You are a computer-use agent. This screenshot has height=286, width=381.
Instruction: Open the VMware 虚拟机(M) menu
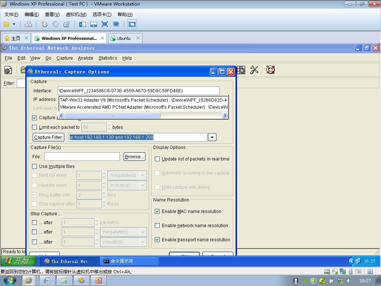point(76,15)
